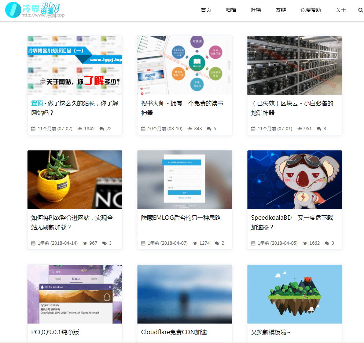Click calendar icon on Pjax post
The width and height of the screenshot is (364, 343).
33,243
